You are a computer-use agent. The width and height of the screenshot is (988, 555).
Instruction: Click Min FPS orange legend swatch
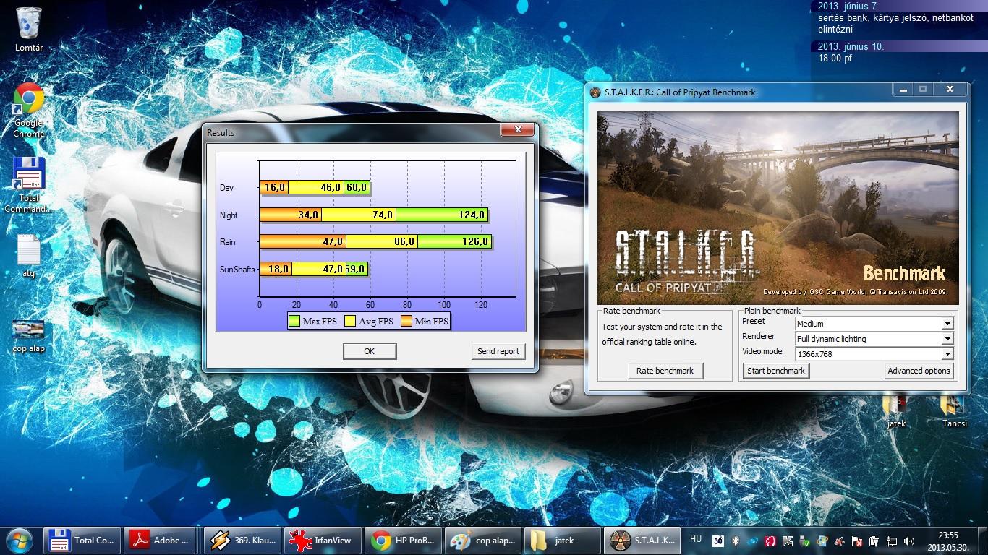tap(405, 321)
